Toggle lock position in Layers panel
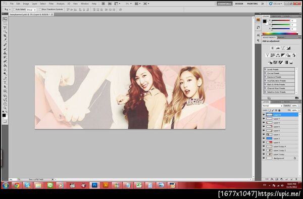Image resolution: width=303 pixels, height=199 pixels. (276, 110)
